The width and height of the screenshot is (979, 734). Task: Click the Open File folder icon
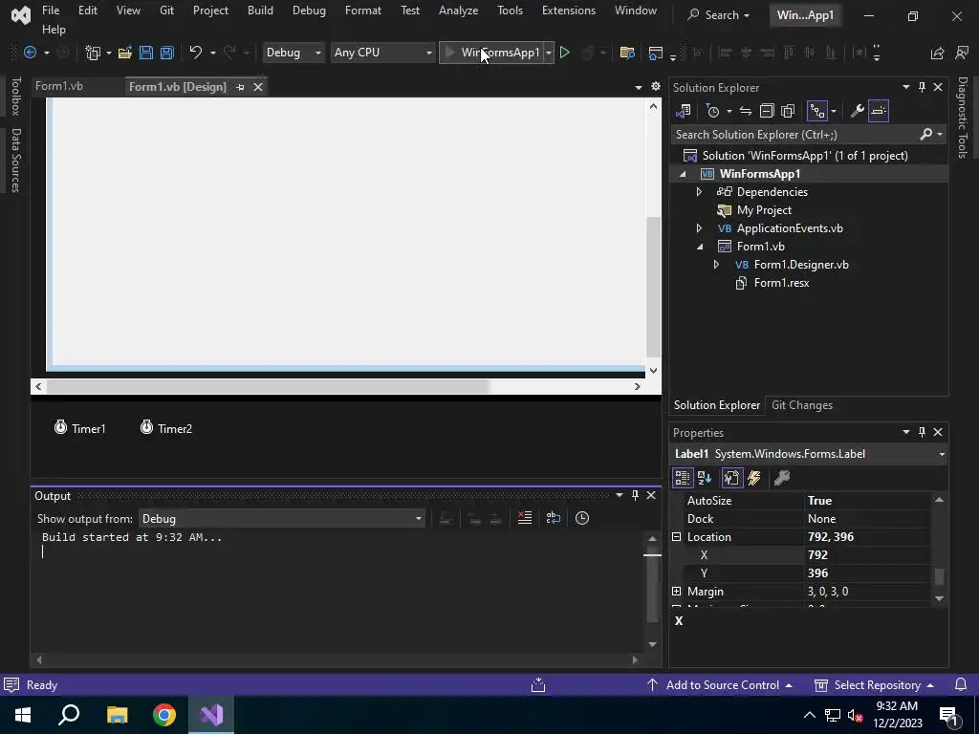(x=125, y=53)
